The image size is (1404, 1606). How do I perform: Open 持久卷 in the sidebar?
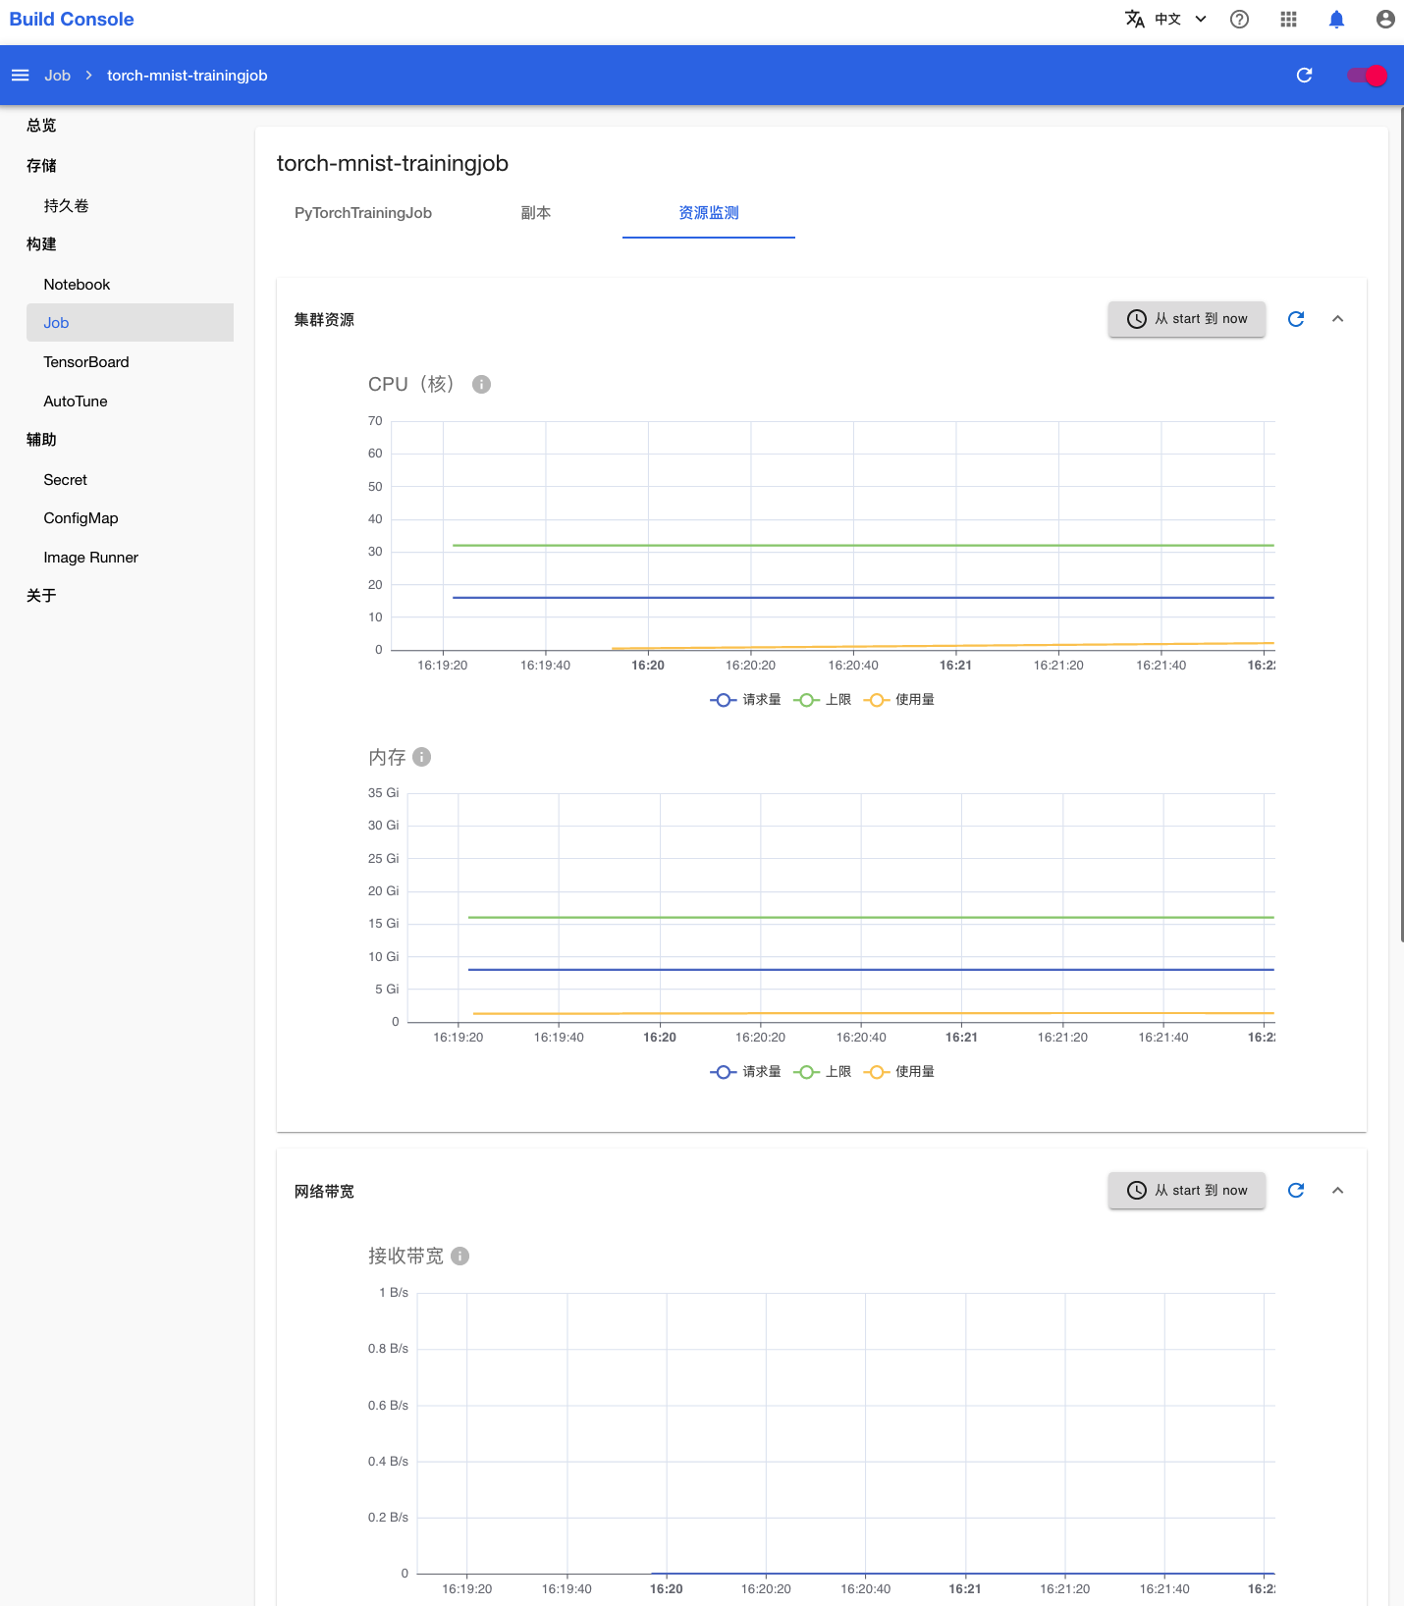[66, 206]
